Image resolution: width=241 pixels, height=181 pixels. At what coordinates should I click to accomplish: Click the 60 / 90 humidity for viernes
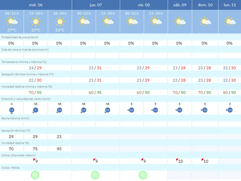(x=143, y=93)
